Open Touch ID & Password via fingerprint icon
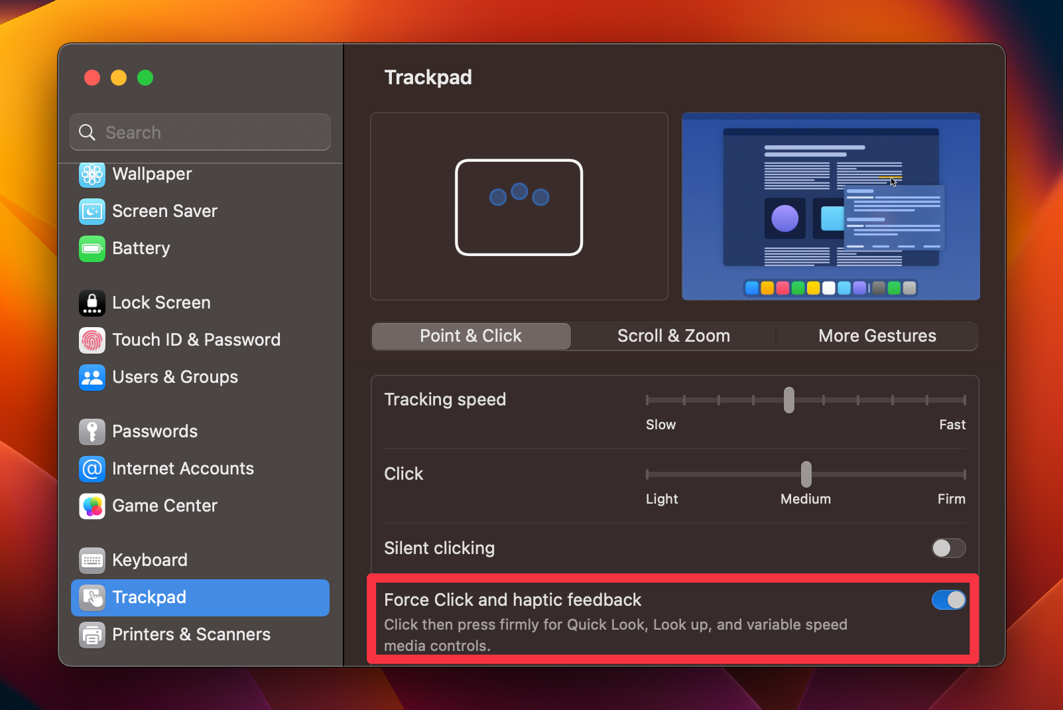The image size is (1063, 710). [92, 340]
